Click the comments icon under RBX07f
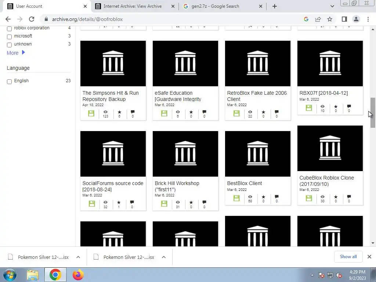Screen dimensions: 376x282 coord(349,106)
